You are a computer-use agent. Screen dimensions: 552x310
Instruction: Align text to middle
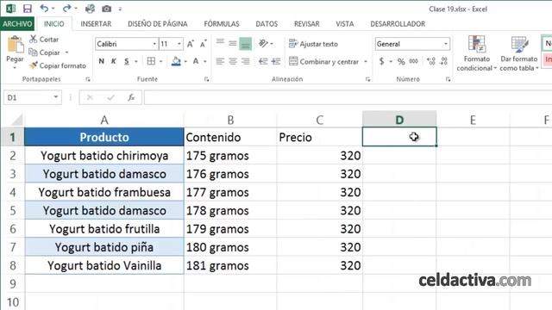click(233, 43)
